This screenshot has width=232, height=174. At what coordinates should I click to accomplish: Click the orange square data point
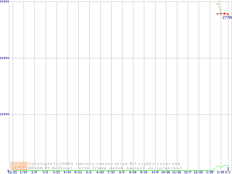pyautogui.click(x=217, y=4)
